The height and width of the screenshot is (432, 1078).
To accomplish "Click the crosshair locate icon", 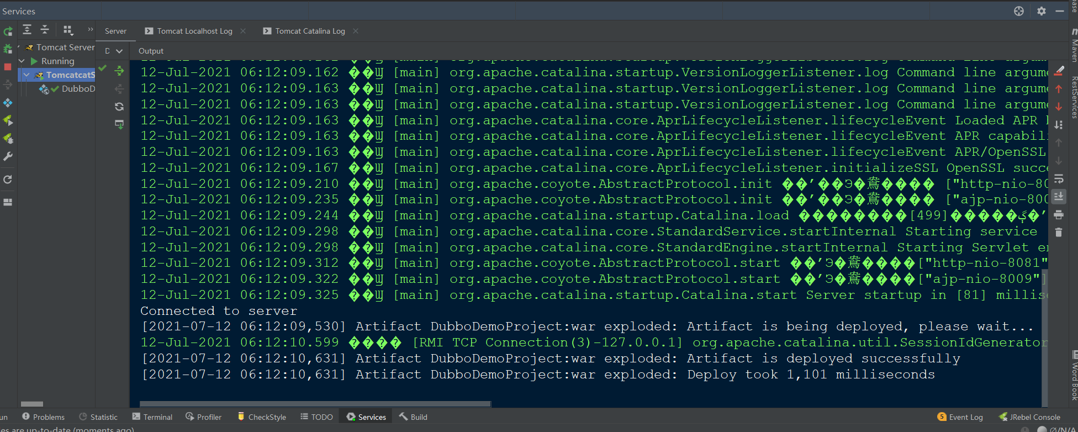I will [1019, 11].
